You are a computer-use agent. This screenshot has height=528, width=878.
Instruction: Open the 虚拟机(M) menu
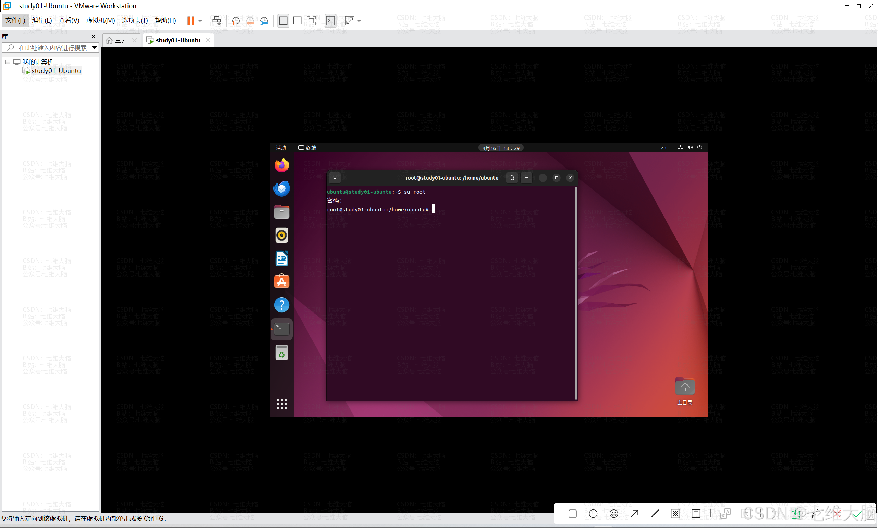pyautogui.click(x=100, y=20)
